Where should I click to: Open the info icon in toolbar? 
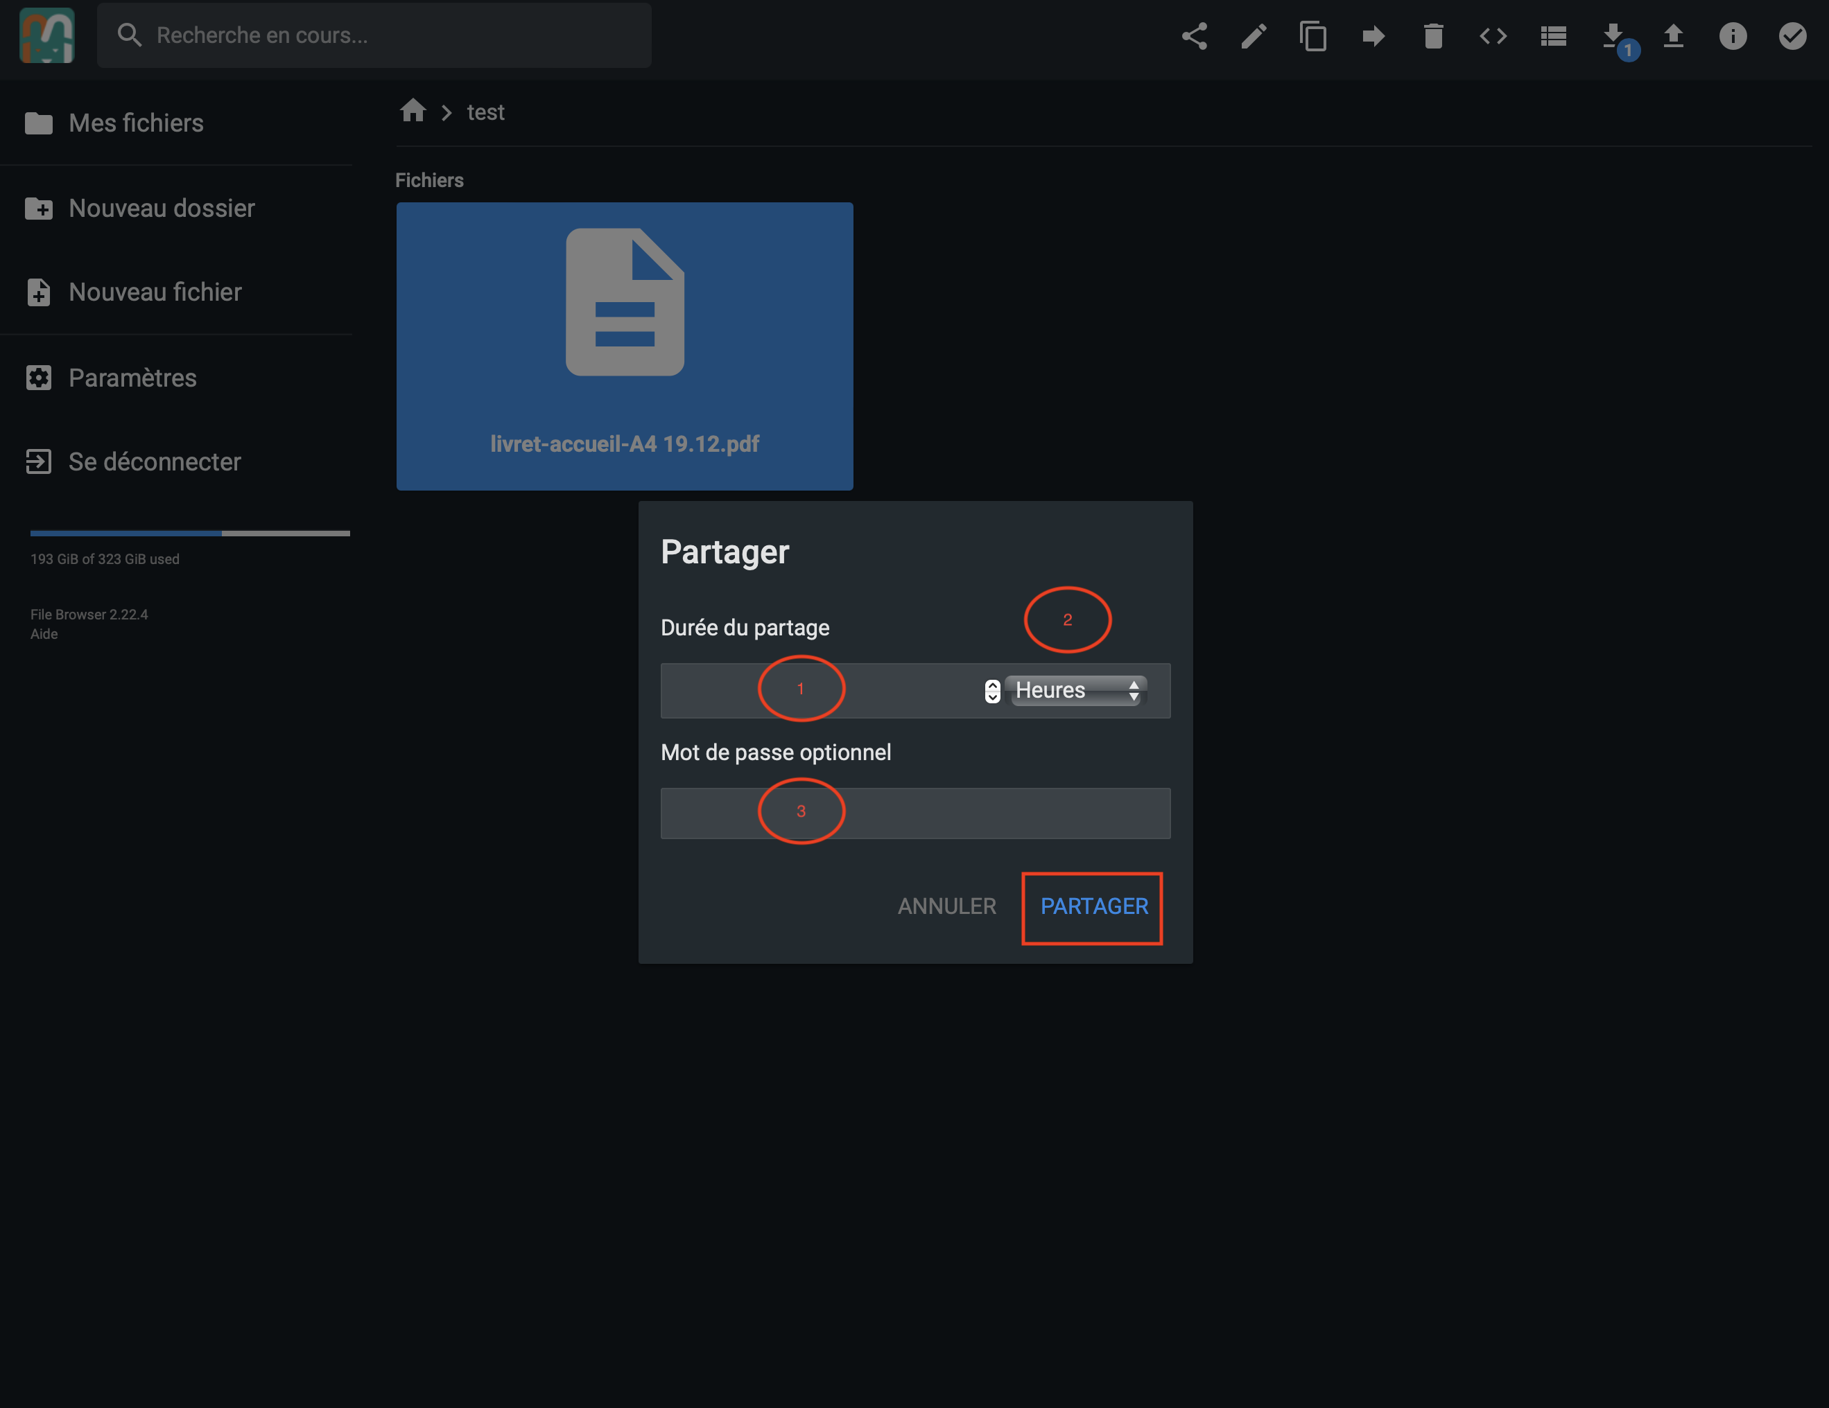click(x=1733, y=36)
